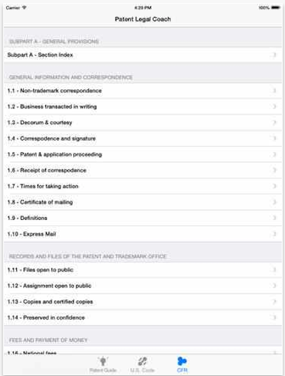The width and height of the screenshot is (285, 376).
Task: Select 1.4 Correspodence and signature row
Action: (x=142, y=138)
